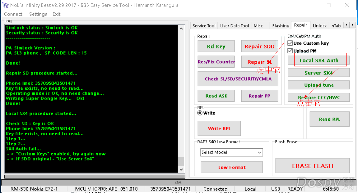Image resolution: width=358 pixels, height=193 pixels.
Task: Switch to the User Data Tool tab
Action: (x=235, y=26)
